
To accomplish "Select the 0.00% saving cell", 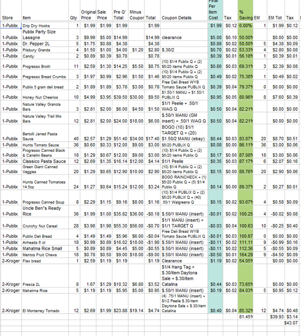I will pos(245,26).
